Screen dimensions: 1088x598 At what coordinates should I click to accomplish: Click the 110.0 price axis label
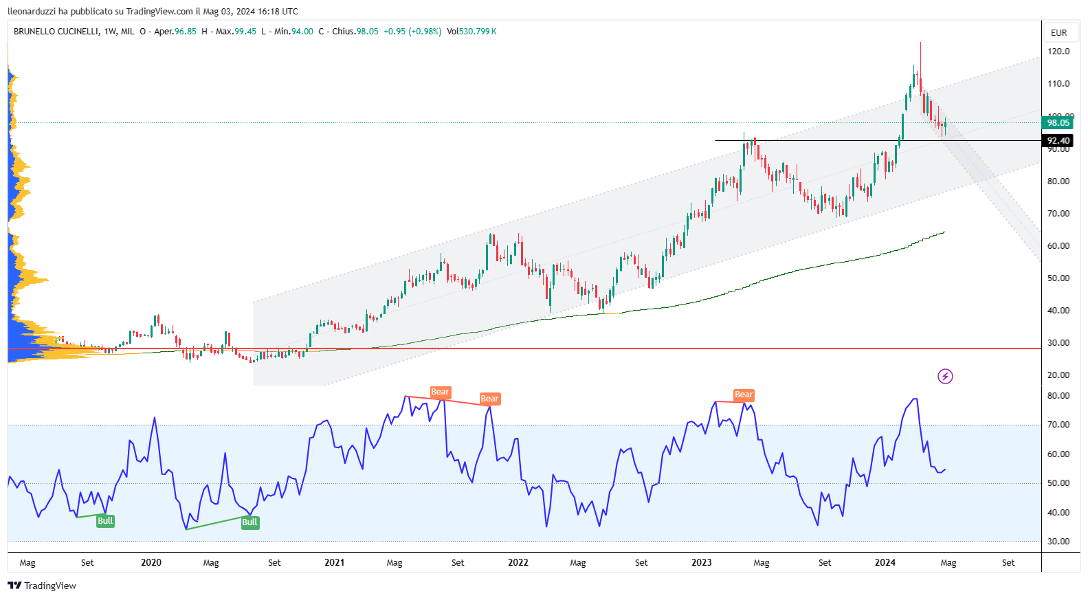point(1058,84)
